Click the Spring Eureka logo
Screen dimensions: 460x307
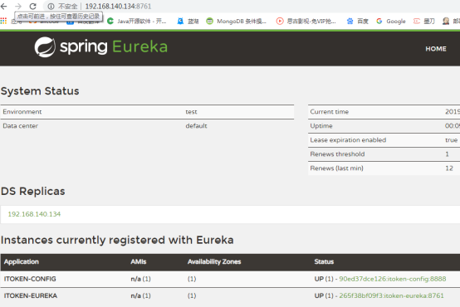[x=101, y=47]
